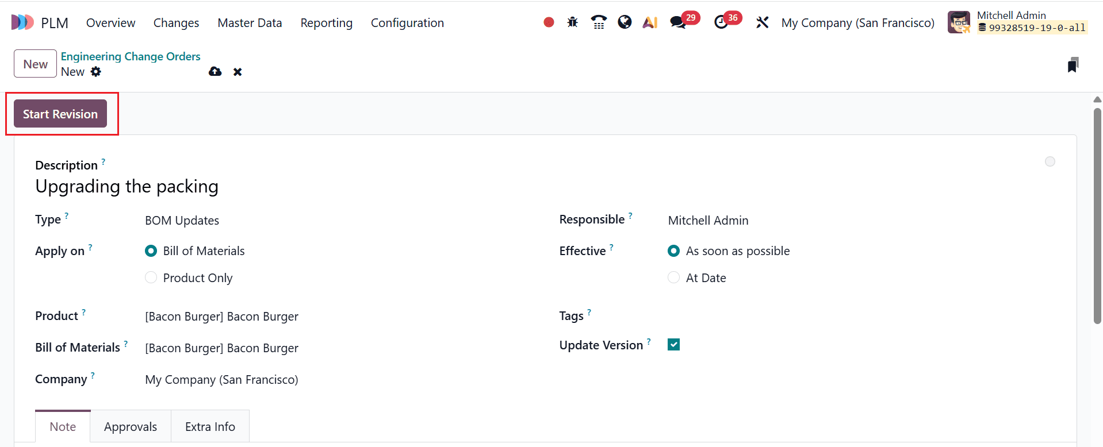Click the scrollbar up arrow
The image size is (1103, 447).
pos(1097,99)
